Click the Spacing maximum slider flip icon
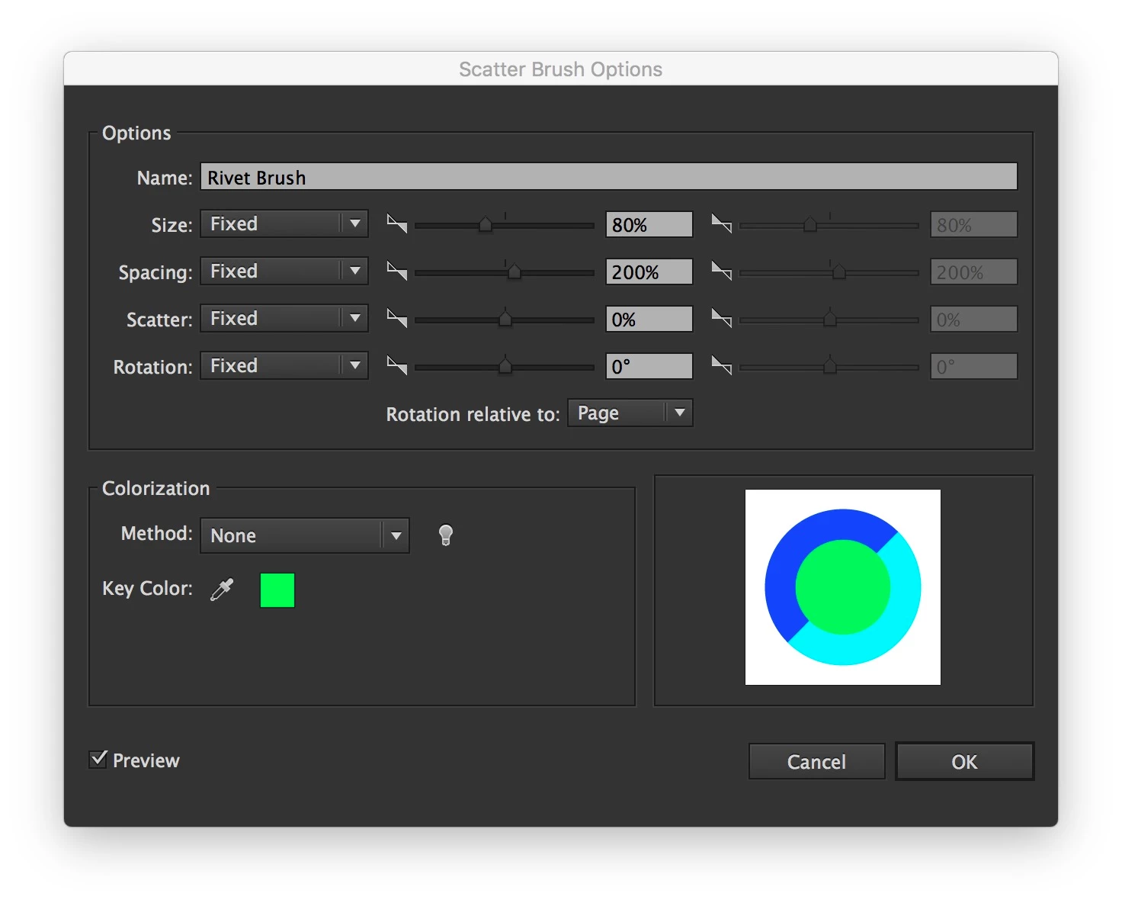This screenshot has width=1122, height=903. (x=722, y=271)
